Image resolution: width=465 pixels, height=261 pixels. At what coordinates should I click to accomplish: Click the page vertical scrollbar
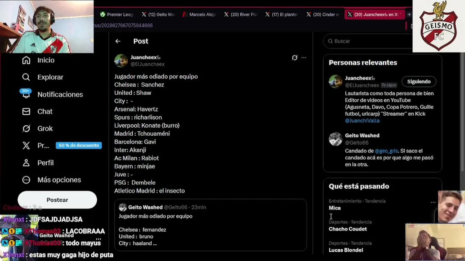(462, 112)
